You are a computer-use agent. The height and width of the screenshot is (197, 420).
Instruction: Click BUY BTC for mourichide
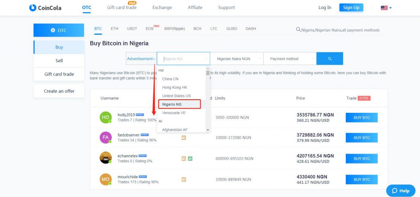tap(362, 180)
